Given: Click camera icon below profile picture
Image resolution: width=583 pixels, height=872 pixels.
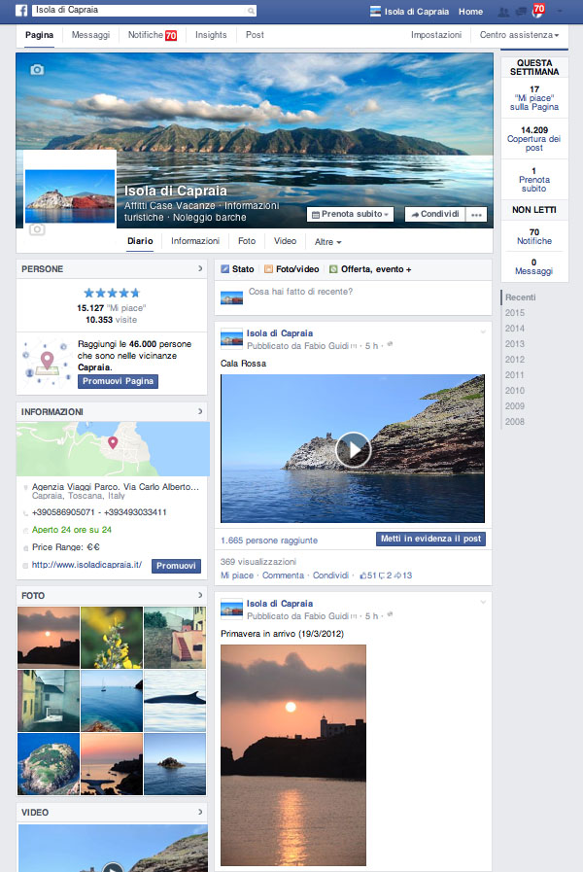Looking at the screenshot, I should tap(37, 229).
